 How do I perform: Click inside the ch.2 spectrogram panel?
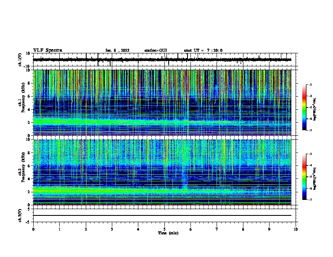[x=162, y=172]
